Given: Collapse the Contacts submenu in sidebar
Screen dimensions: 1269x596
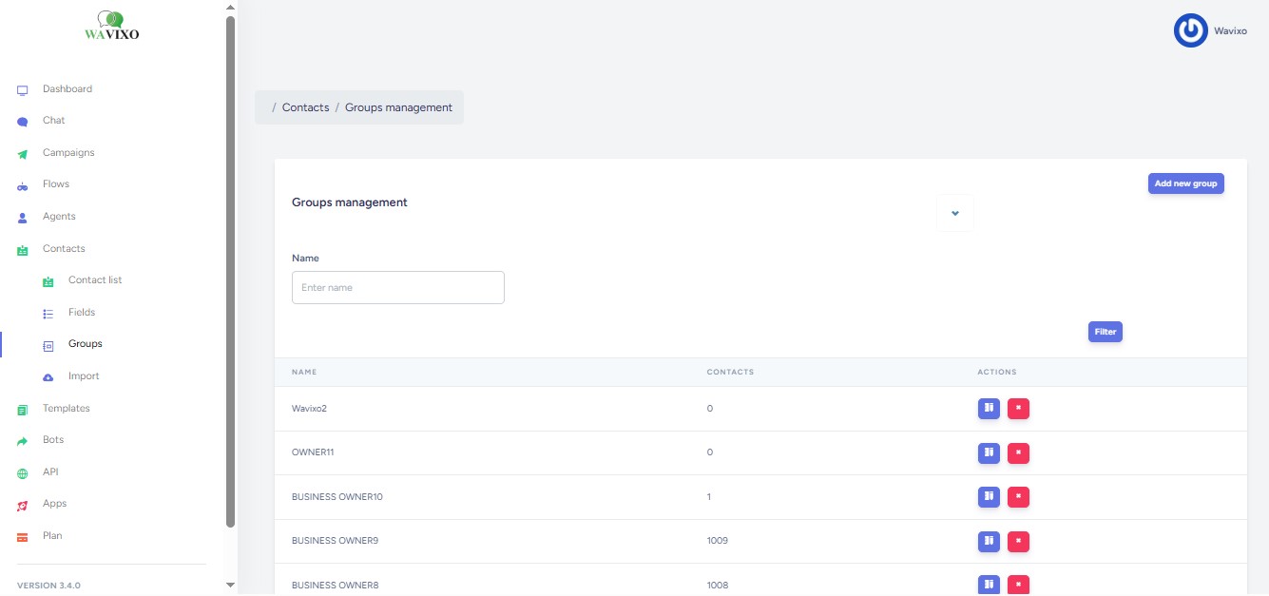Looking at the screenshot, I should coord(64,249).
